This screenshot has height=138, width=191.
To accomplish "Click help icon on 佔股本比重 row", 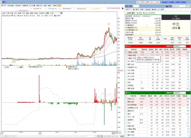I will (x=141, y=32).
